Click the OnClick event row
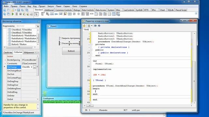Viewport: 209px width, 117px height. click(22, 74)
